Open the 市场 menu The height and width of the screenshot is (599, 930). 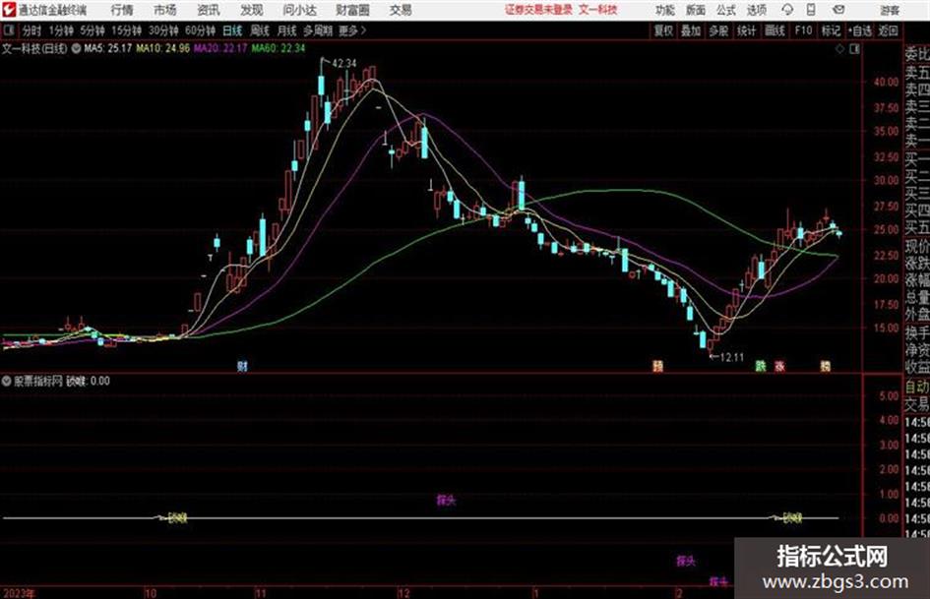[x=165, y=10]
